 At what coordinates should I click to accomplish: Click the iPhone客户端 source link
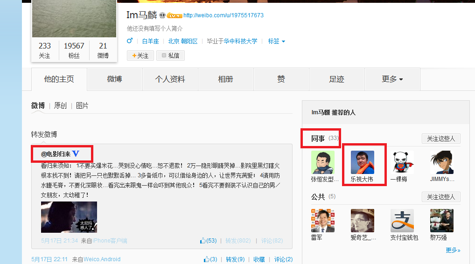click(110, 241)
